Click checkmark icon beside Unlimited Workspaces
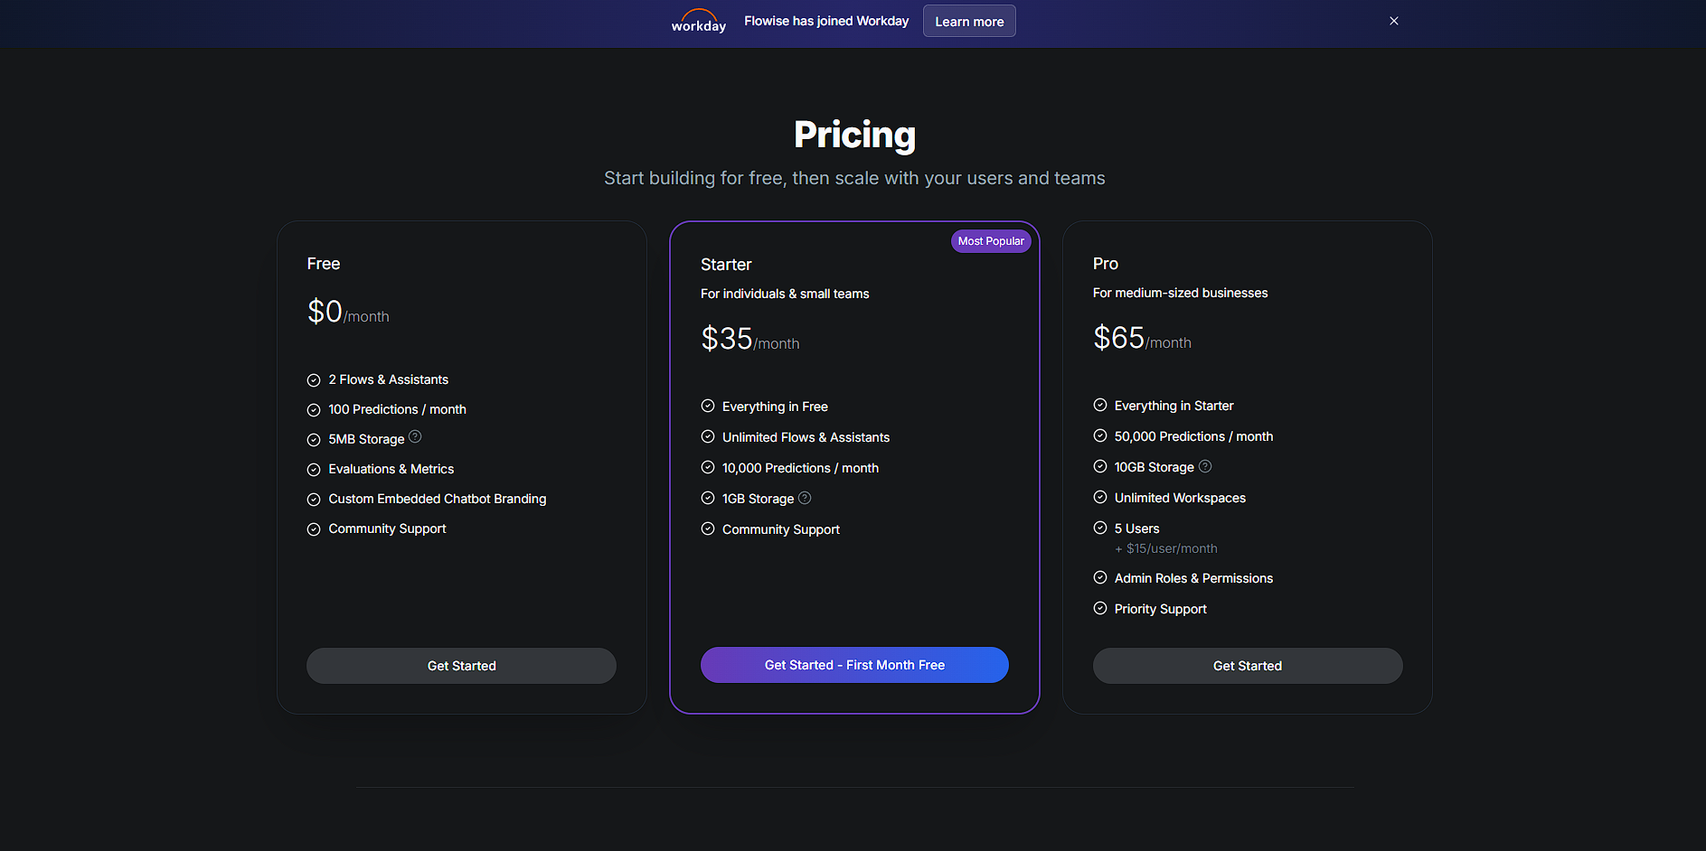Screen dimensions: 1706x851 click(1100, 498)
